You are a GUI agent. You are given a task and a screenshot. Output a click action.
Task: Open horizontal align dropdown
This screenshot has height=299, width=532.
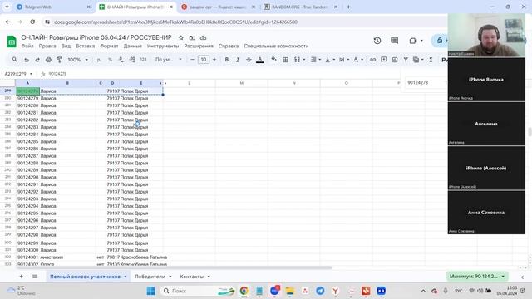[316, 60]
